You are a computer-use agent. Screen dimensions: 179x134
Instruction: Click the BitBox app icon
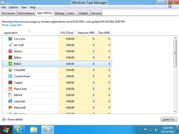(x=10, y=58)
